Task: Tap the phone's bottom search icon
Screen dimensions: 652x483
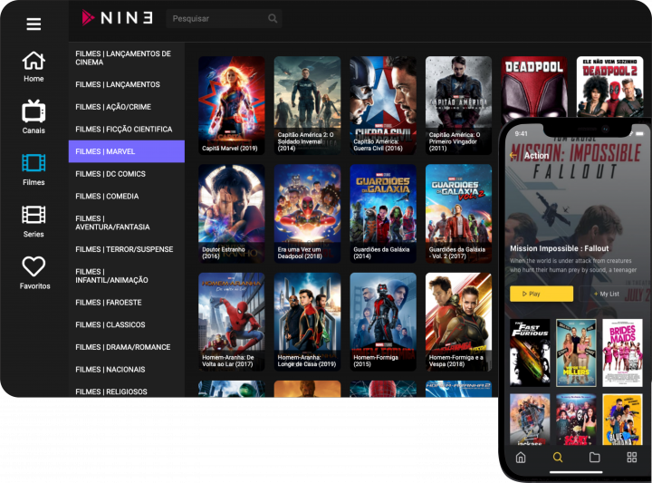Action: (558, 458)
